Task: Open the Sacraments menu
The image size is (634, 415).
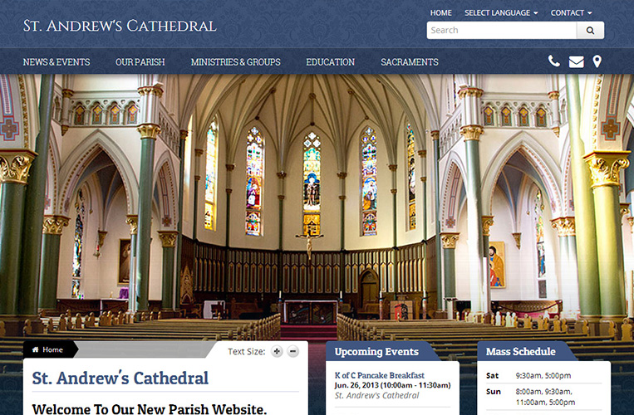Action: (x=409, y=62)
